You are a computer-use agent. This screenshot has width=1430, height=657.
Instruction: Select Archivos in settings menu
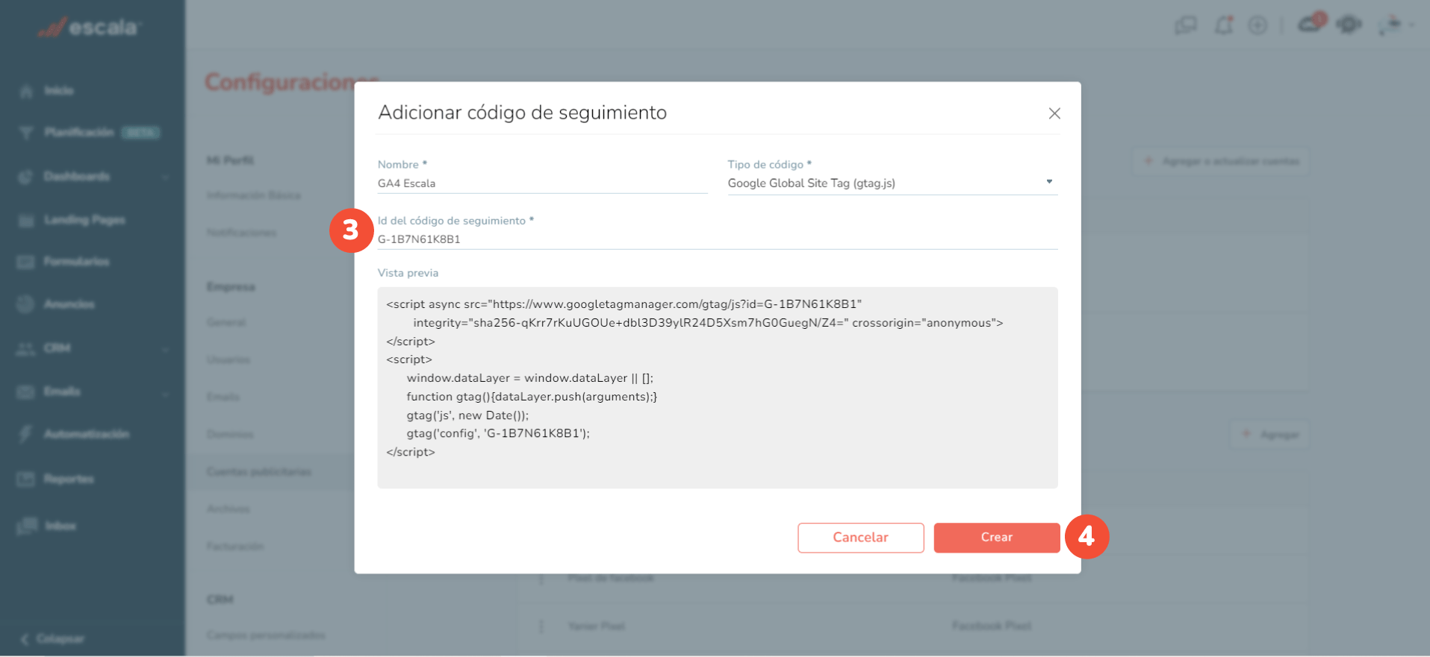(229, 509)
